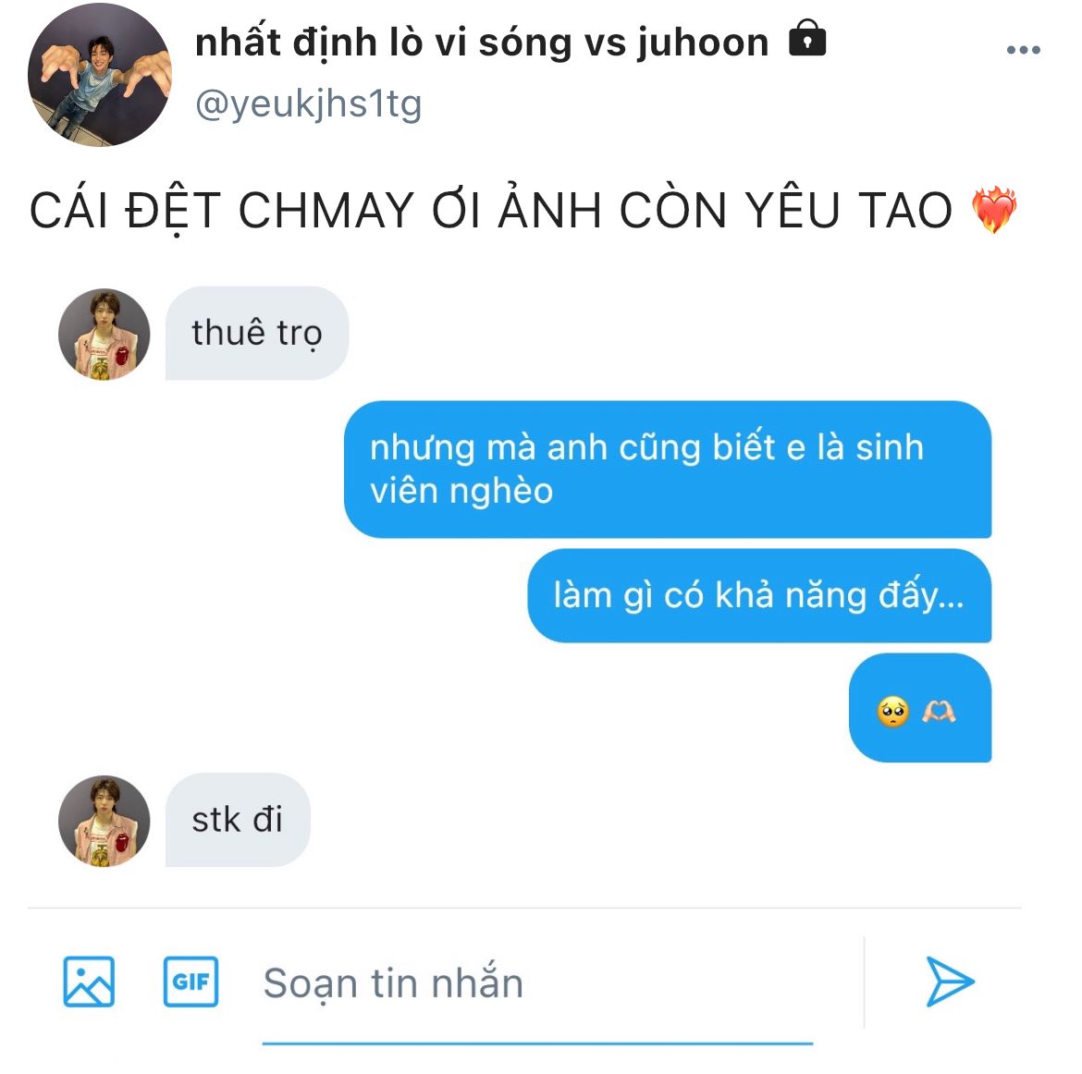Image resolution: width=1082 pixels, height=1074 pixels.
Task: Select the 'thuê trọ' message bubble
Action: 257,333
